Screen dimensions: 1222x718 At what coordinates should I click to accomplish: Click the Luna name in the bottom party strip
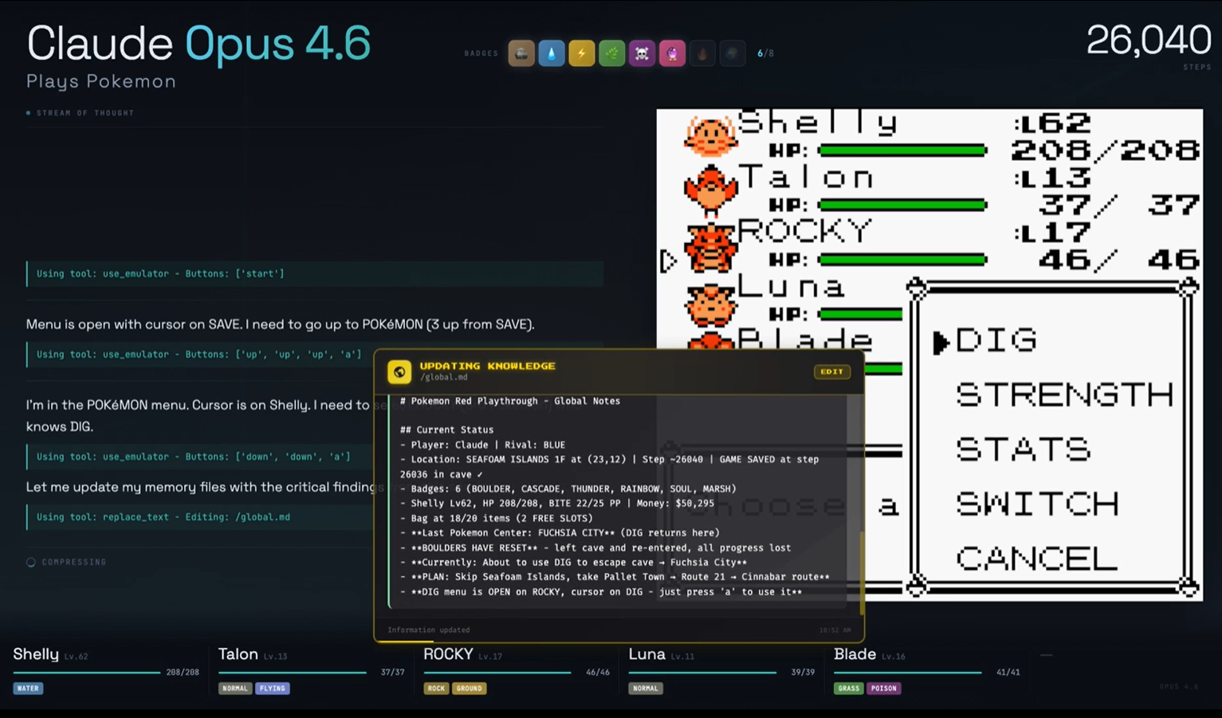(x=646, y=654)
